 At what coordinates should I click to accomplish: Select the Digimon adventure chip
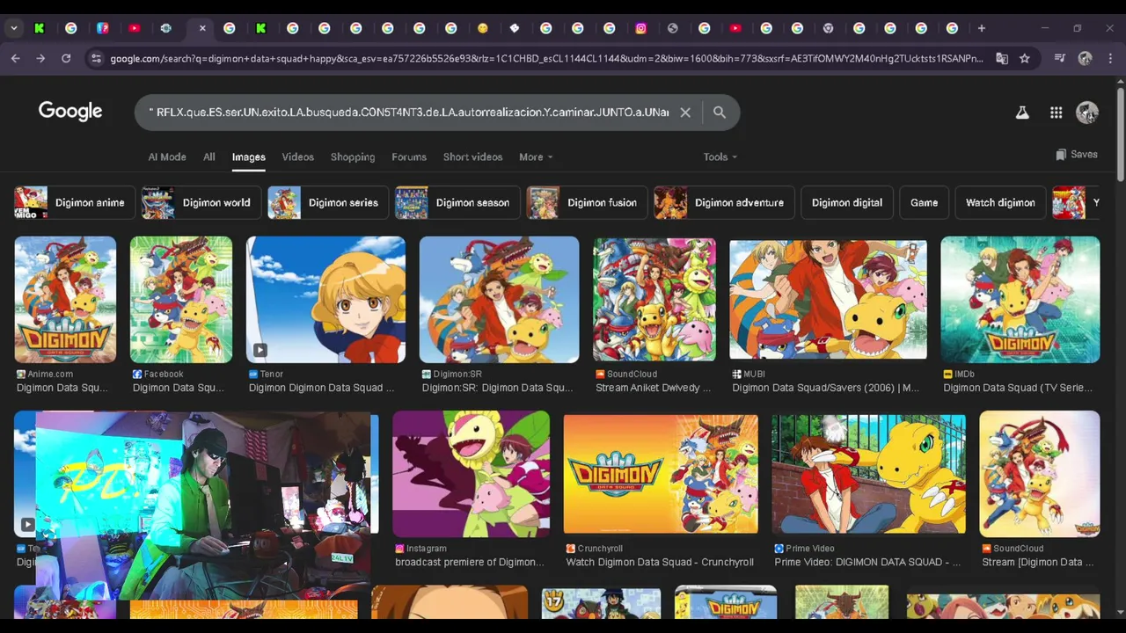pyautogui.click(x=724, y=202)
